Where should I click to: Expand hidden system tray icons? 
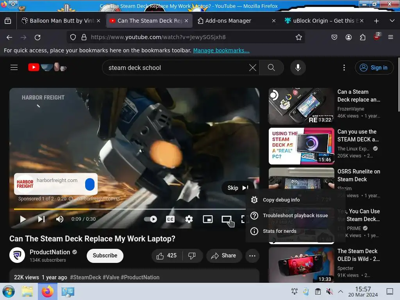point(341,291)
